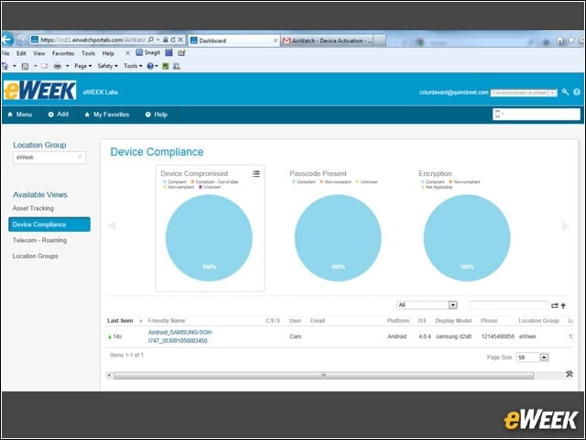The image size is (586, 440).
Task: Expand the Tools dropdown in command bar
Action: 133,66
